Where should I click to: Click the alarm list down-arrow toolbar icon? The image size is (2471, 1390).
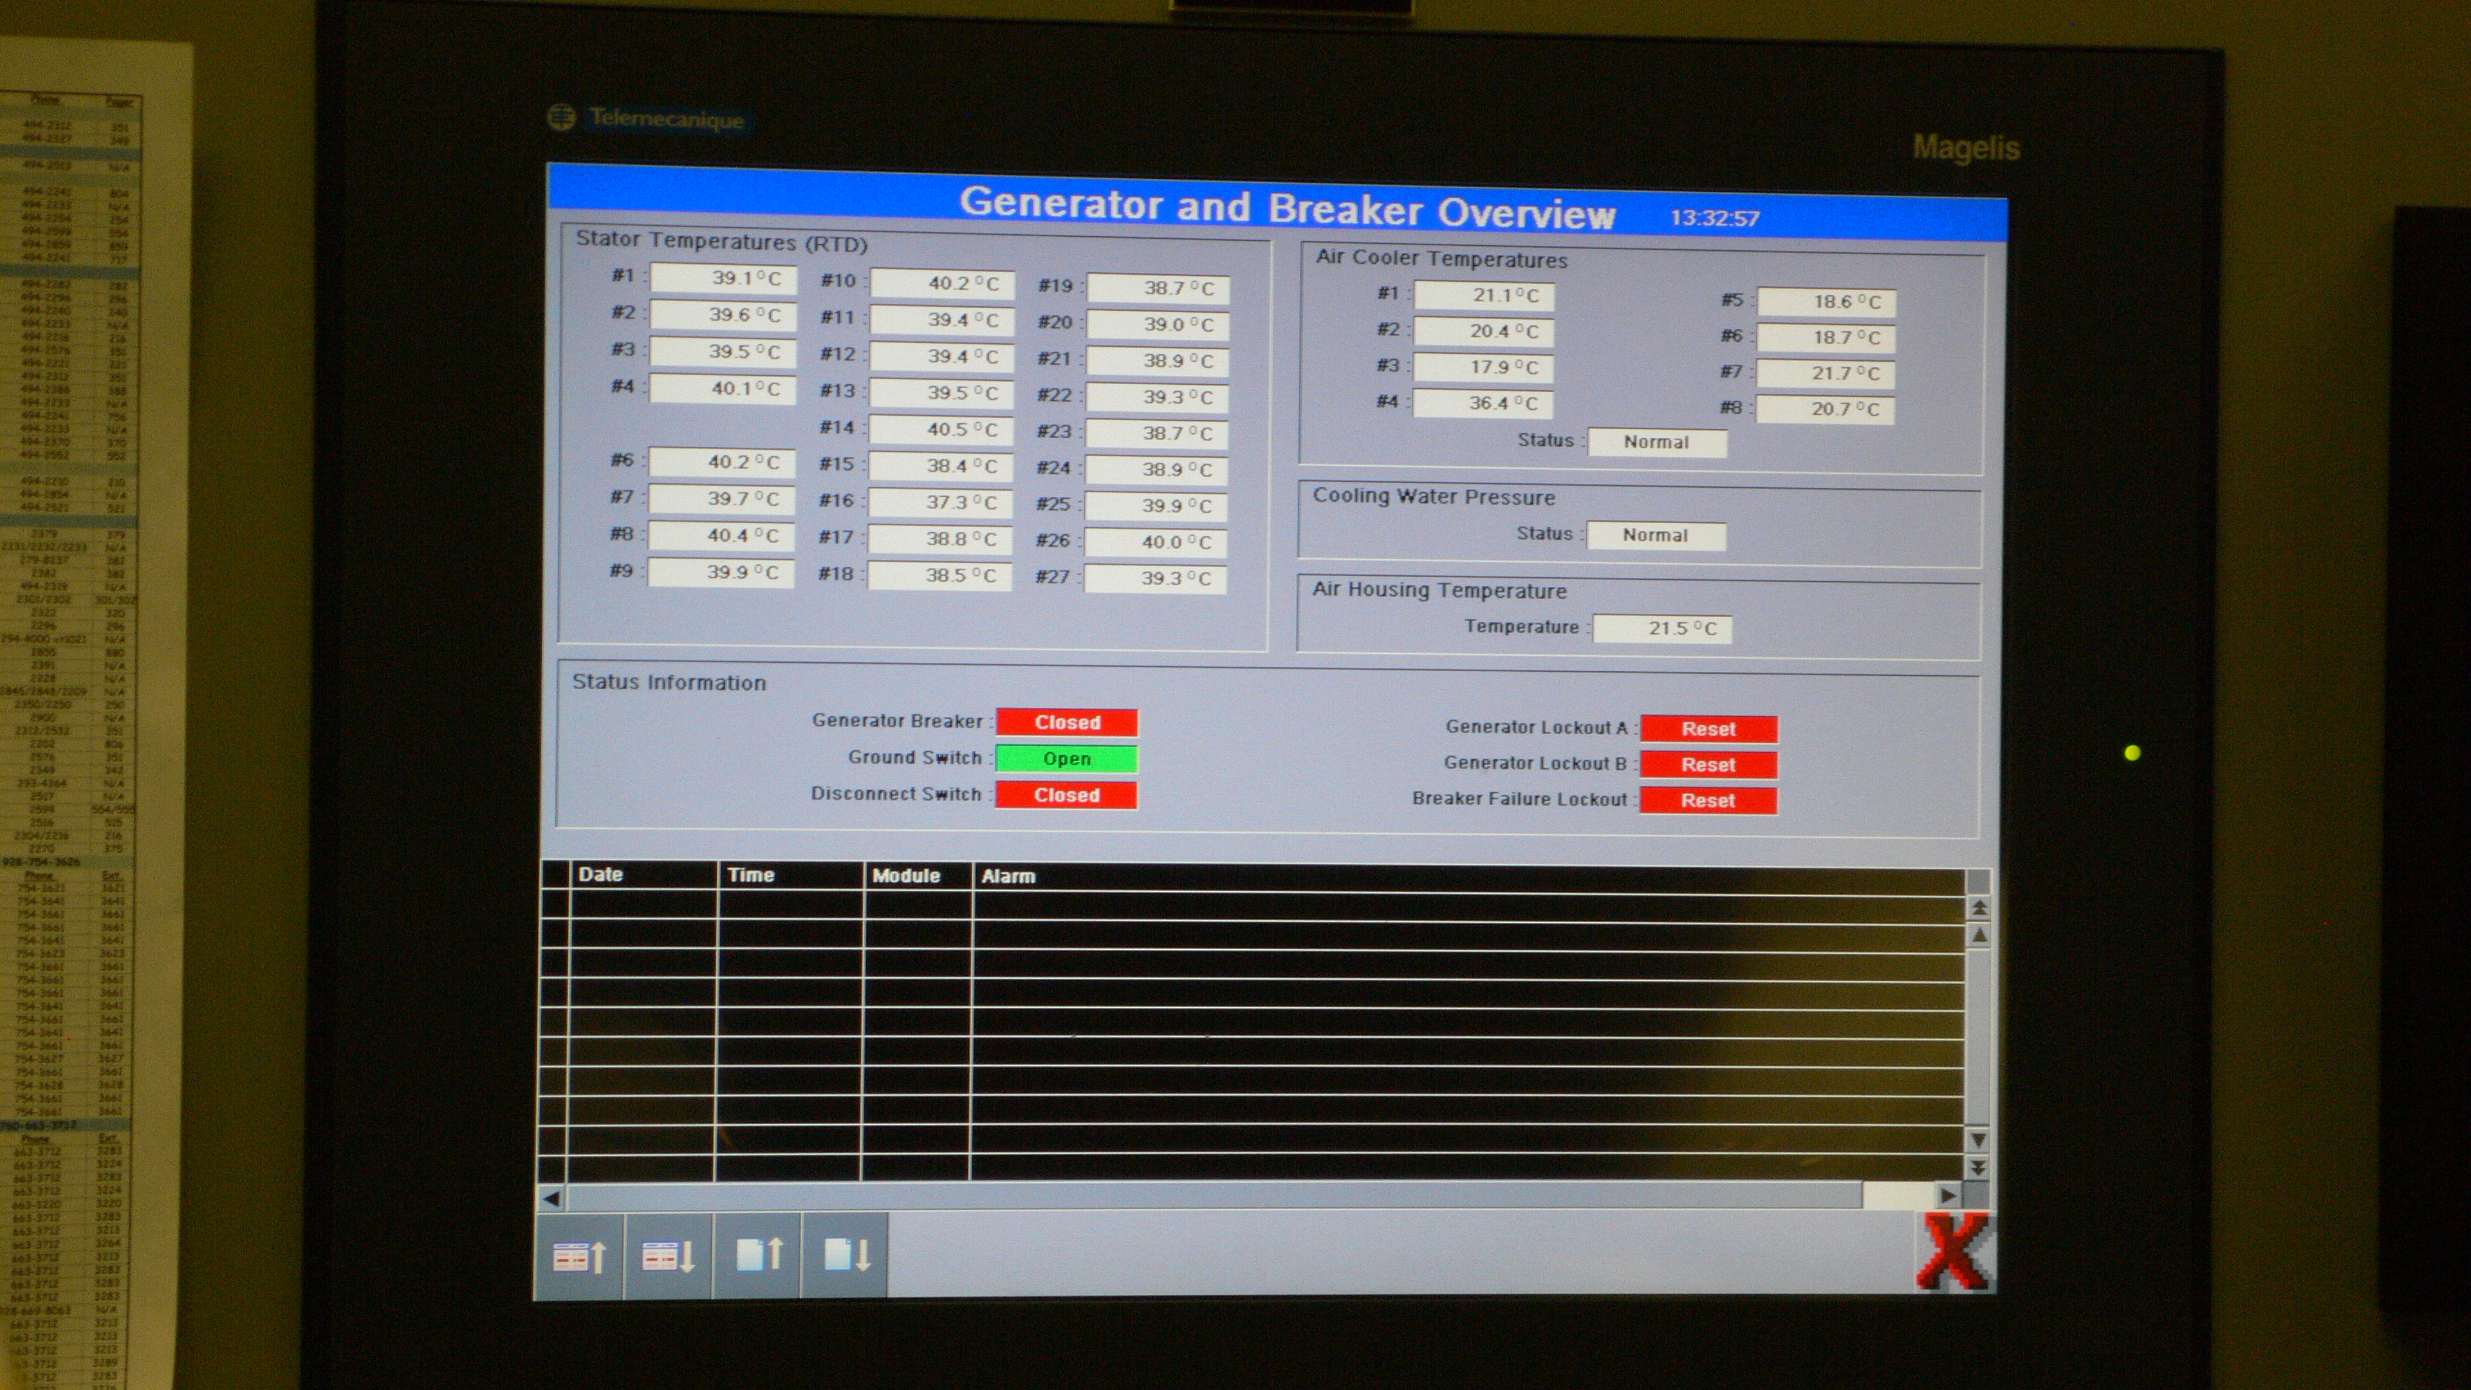coord(668,1256)
